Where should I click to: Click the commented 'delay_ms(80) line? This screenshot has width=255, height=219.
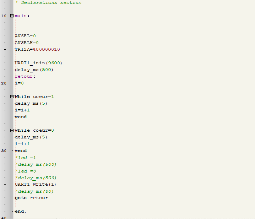coord(34,191)
